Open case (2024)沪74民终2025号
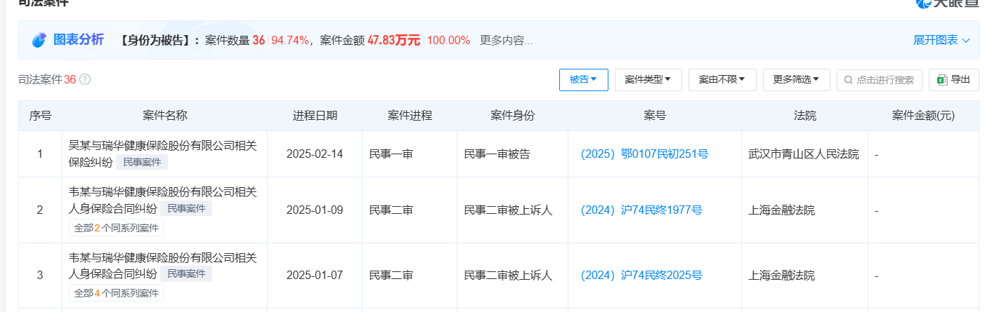The image size is (985, 312). [641, 276]
